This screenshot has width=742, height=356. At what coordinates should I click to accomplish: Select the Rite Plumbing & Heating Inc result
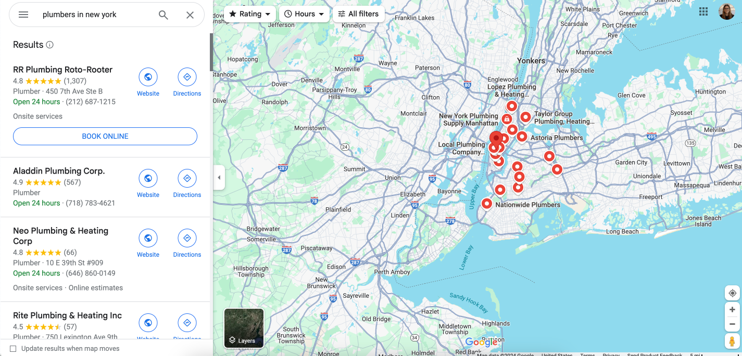click(x=67, y=315)
